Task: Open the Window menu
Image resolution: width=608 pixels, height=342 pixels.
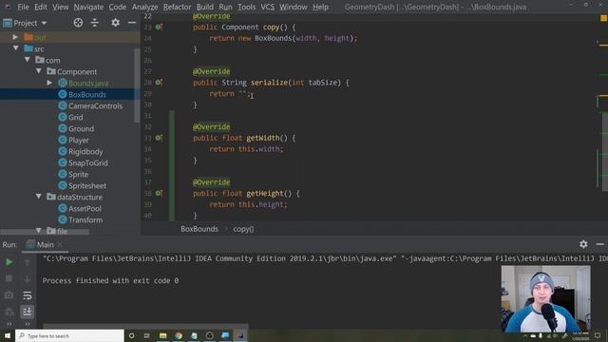Action: coord(294,7)
